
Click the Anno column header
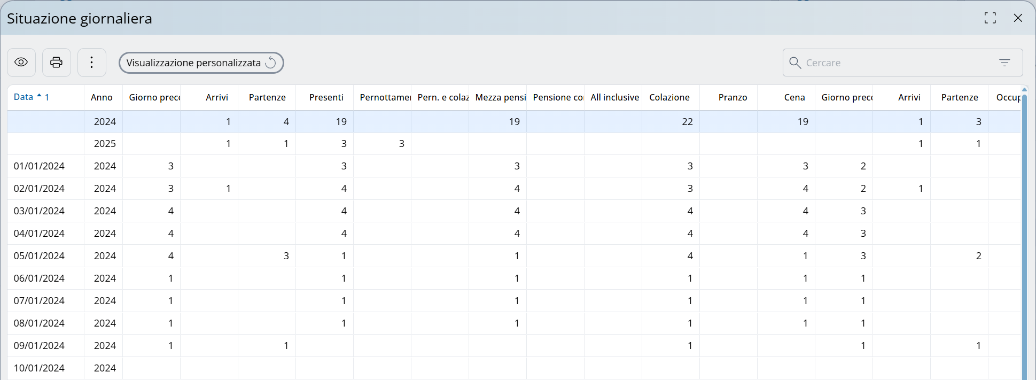coord(102,97)
